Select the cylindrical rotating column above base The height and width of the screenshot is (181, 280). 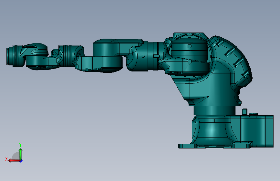click(214, 110)
